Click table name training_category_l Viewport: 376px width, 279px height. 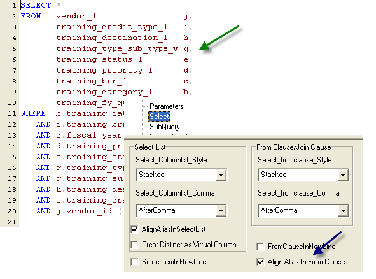[x=104, y=92]
